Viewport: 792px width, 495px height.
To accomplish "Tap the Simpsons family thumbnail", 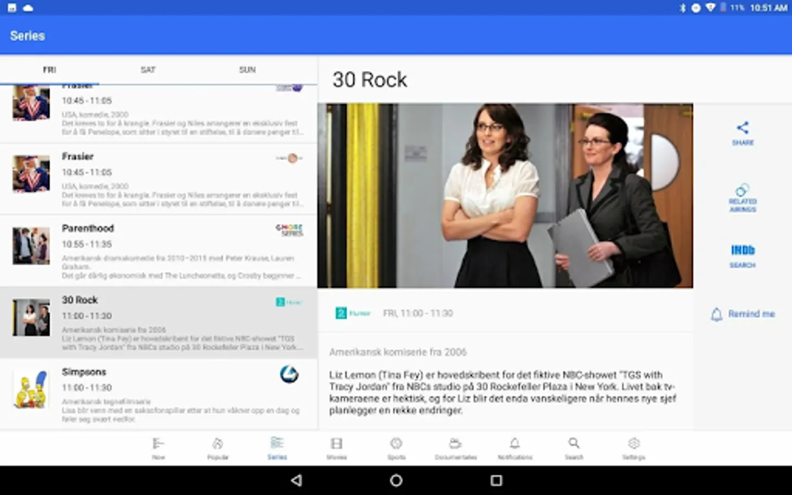I will [x=31, y=389].
